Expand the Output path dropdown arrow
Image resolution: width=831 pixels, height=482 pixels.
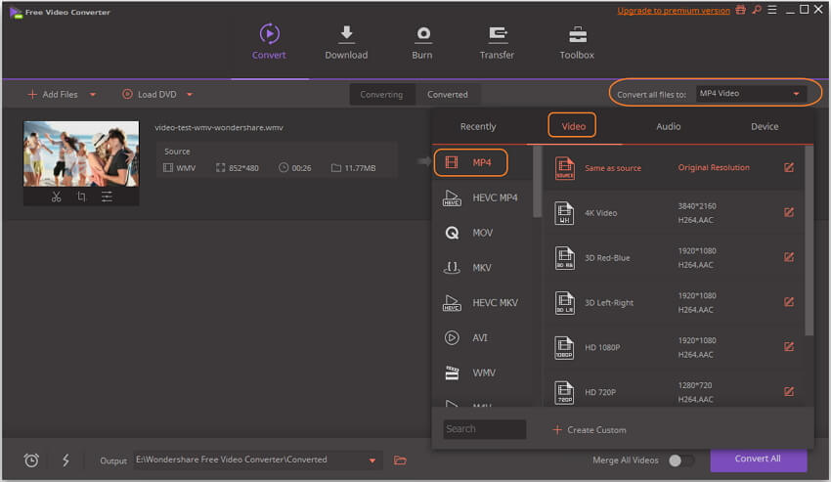pyautogui.click(x=372, y=460)
